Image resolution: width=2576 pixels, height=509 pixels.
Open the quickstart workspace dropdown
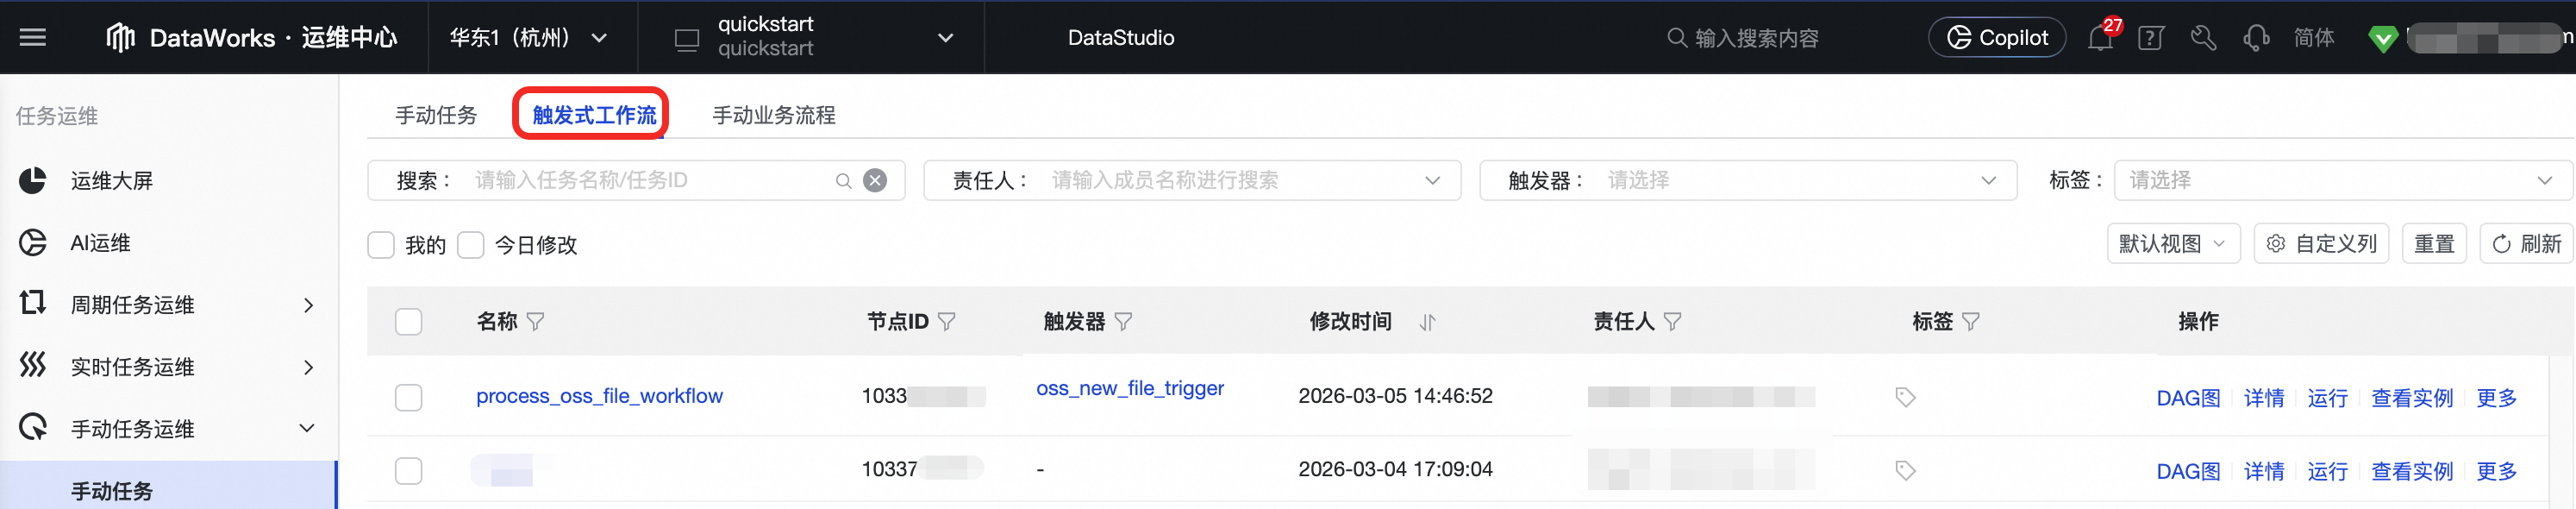(812, 38)
